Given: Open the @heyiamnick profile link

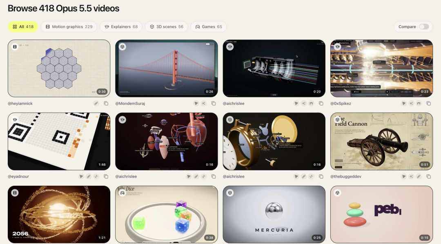Looking at the screenshot, I should click(x=20, y=103).
